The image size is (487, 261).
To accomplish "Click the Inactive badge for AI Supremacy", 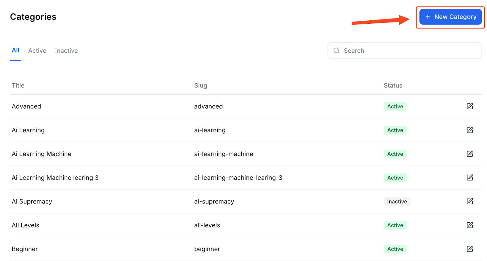I will coord(397,201).
